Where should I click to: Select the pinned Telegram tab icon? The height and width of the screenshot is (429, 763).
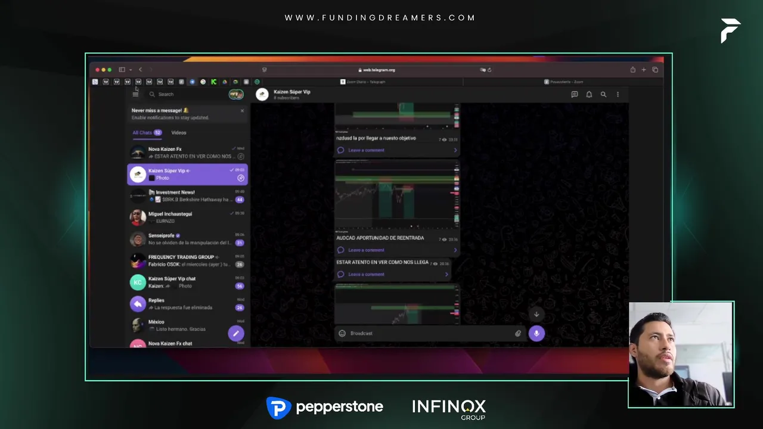coord(192,82)
